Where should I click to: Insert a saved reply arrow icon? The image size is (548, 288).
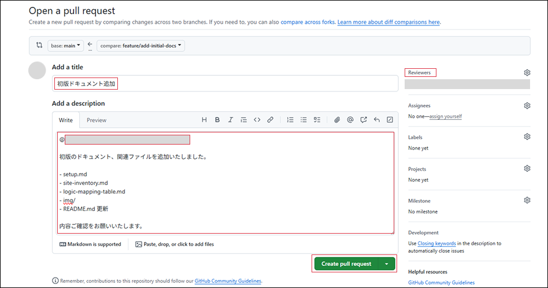(377, 120)
